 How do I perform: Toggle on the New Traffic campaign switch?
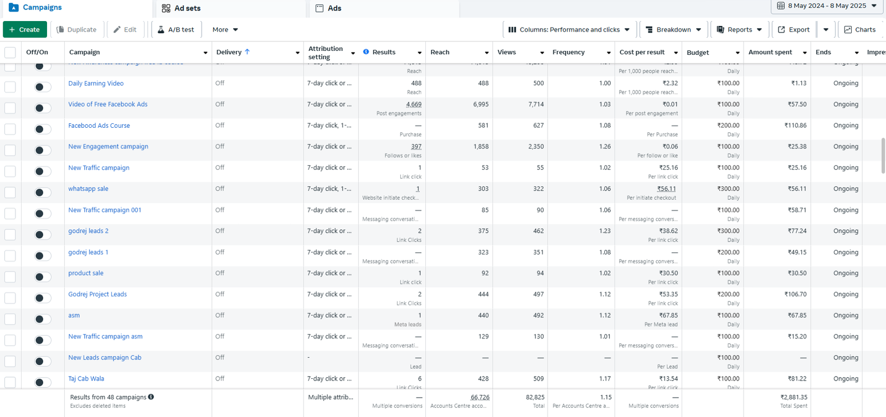click(43, 171)
